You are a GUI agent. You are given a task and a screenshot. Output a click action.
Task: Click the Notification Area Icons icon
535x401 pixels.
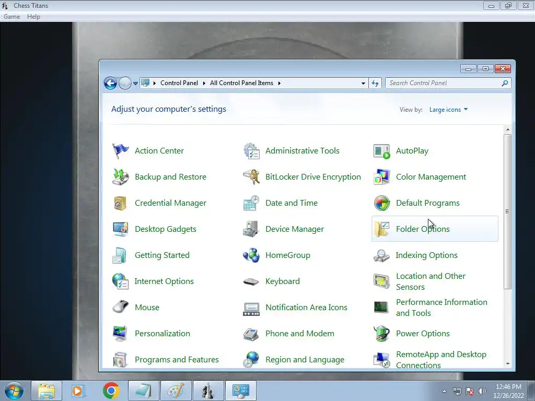pos(251,309)
